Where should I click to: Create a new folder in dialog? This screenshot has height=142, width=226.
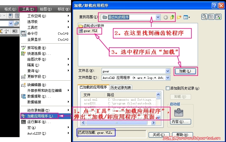179,17
